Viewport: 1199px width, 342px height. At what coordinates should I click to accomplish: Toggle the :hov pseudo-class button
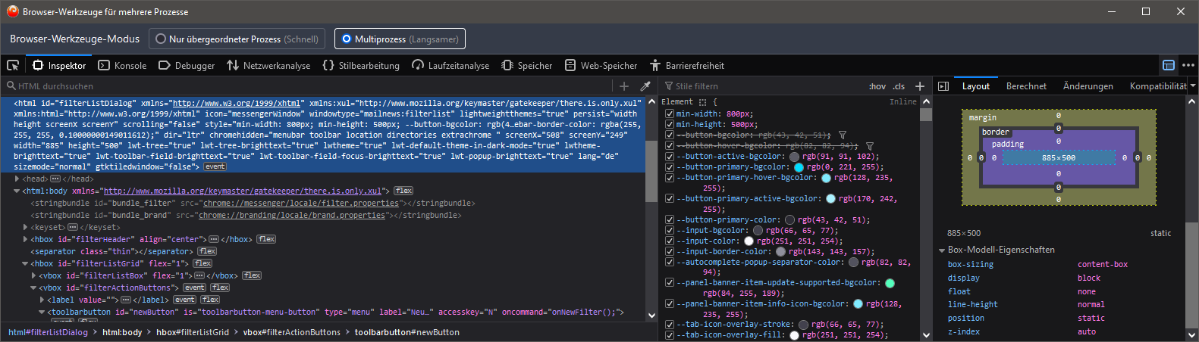(877, 86)
